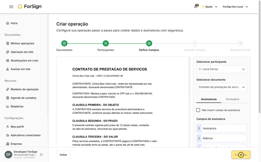Select the Assinatura signature field
The width and height of the screenshot is (261, 162).
222,128
